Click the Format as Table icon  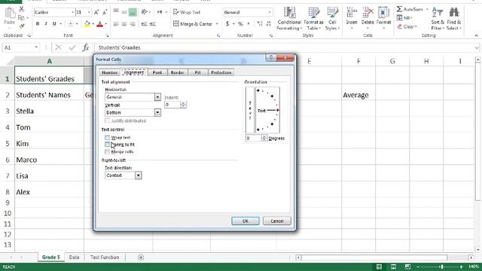(313, 18)
